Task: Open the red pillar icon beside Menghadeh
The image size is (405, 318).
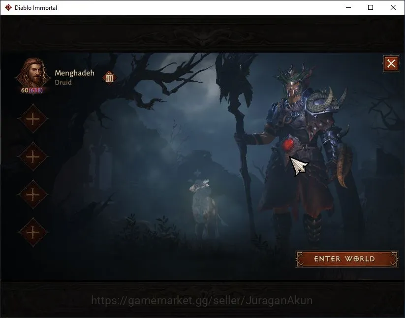Action: 109,77
